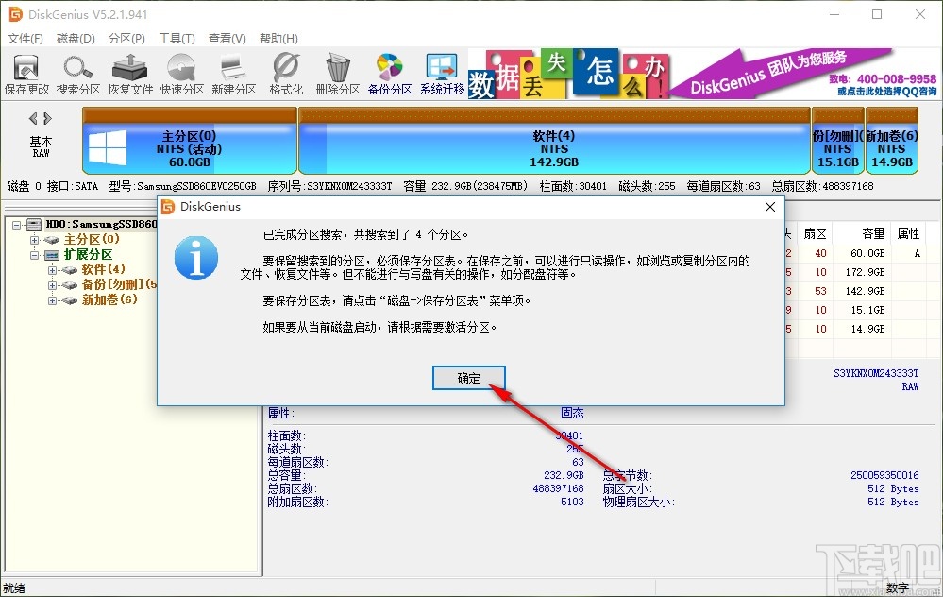Viewport: 943px width, 597px height.
Task: Click the 400-008-9958 phone contact link
Action: 896,78
